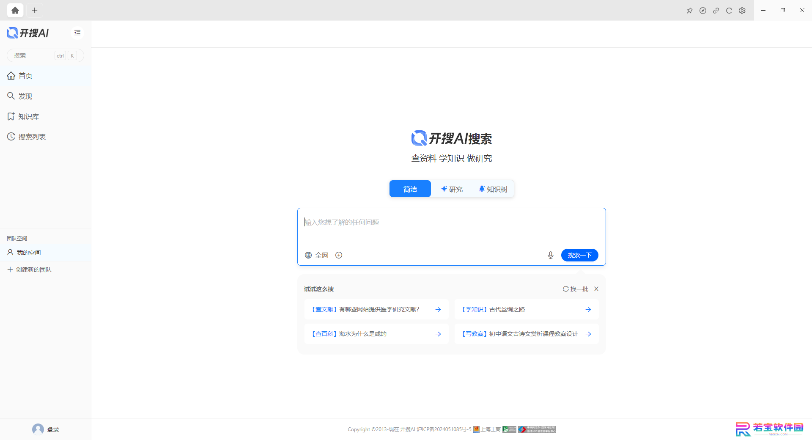
Task: Open settings with the gear icon
Action: [742, 11]
